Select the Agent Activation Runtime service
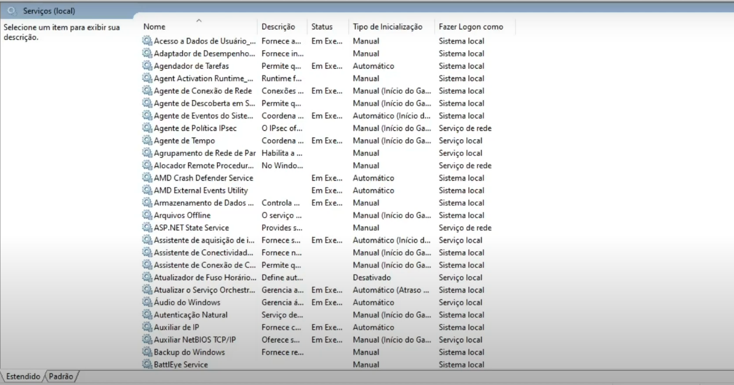The image size is (734, 385). [x=203, y=79]
